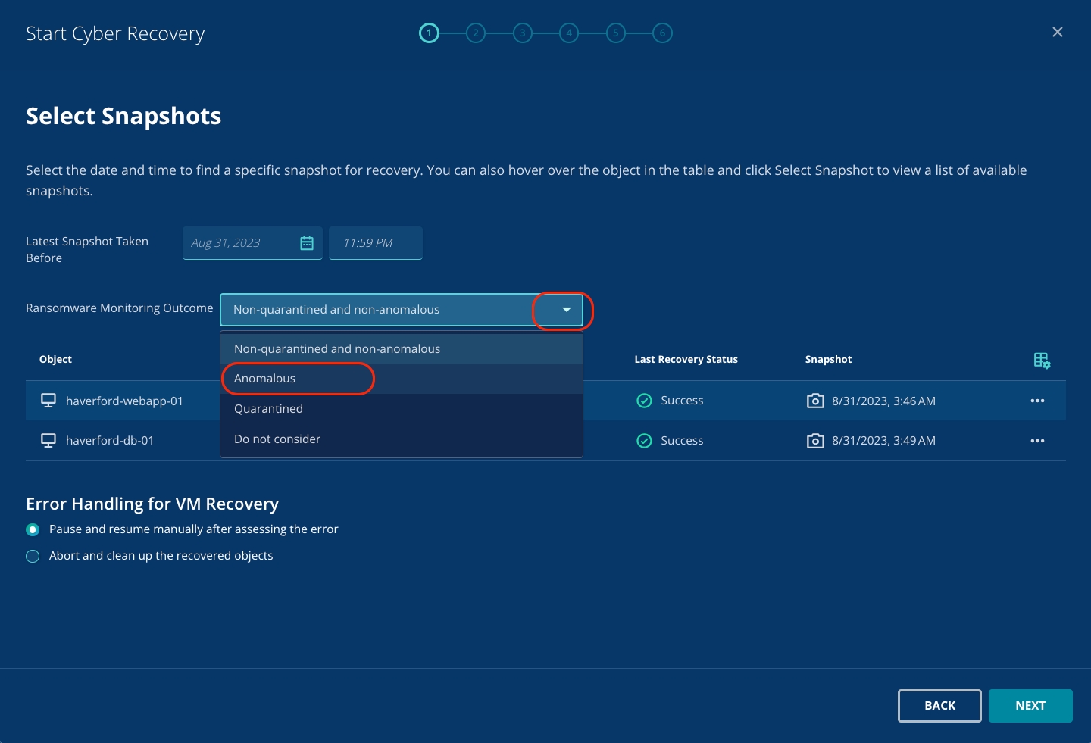The height and width of the screenshot is (743, 1091).
Task: Choose Anomalous from the dropdown list
Action: 265,379
